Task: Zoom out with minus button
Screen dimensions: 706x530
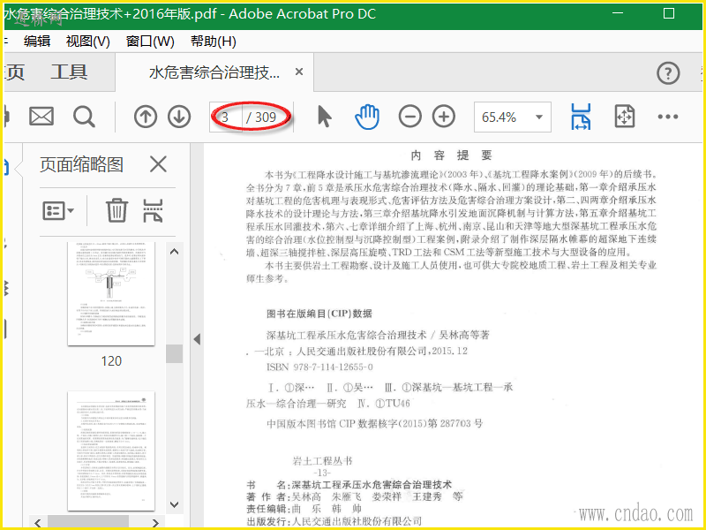Action: (x=409, y=117)
